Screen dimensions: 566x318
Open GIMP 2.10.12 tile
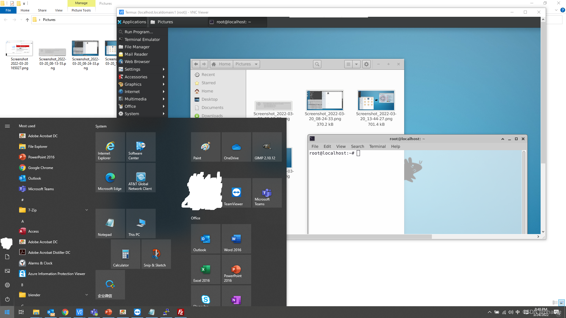[267, 147]
